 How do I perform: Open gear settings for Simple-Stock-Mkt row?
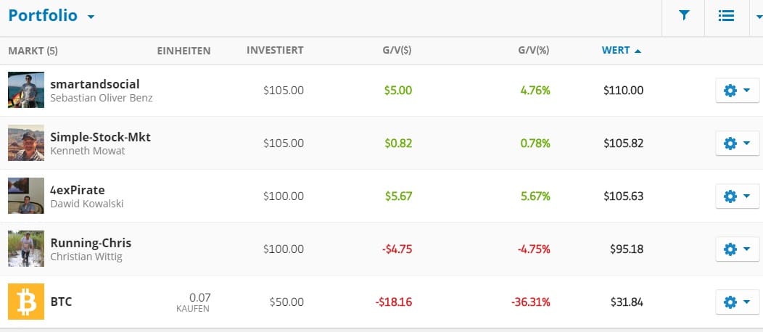pos(737,144)
